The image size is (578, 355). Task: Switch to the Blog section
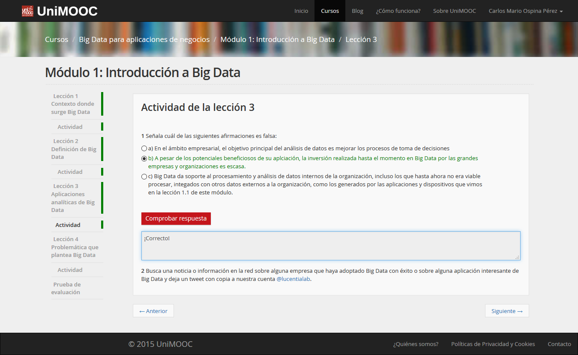(357, 11)
